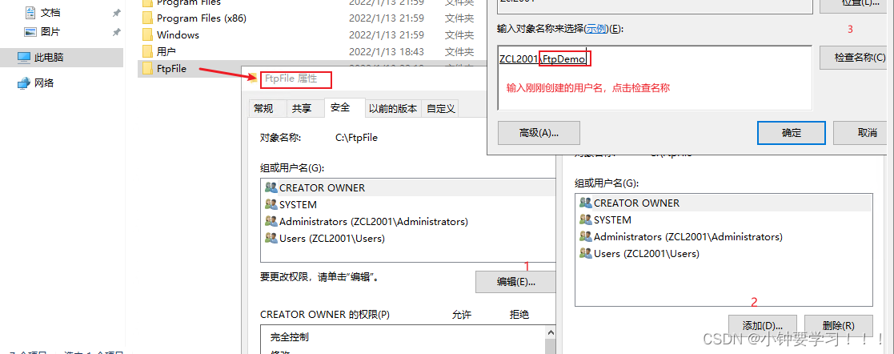Click the object name input field
Screen dimensions: 894x354
(x=655, y=78)
